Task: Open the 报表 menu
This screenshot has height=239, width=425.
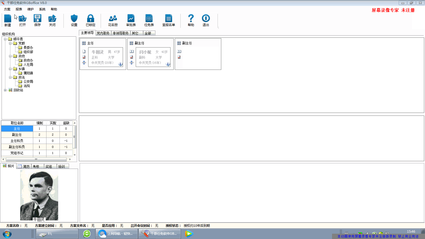Action: tap(19, 9)
